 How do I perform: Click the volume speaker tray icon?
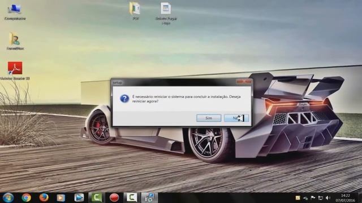(x=328, y=198)
